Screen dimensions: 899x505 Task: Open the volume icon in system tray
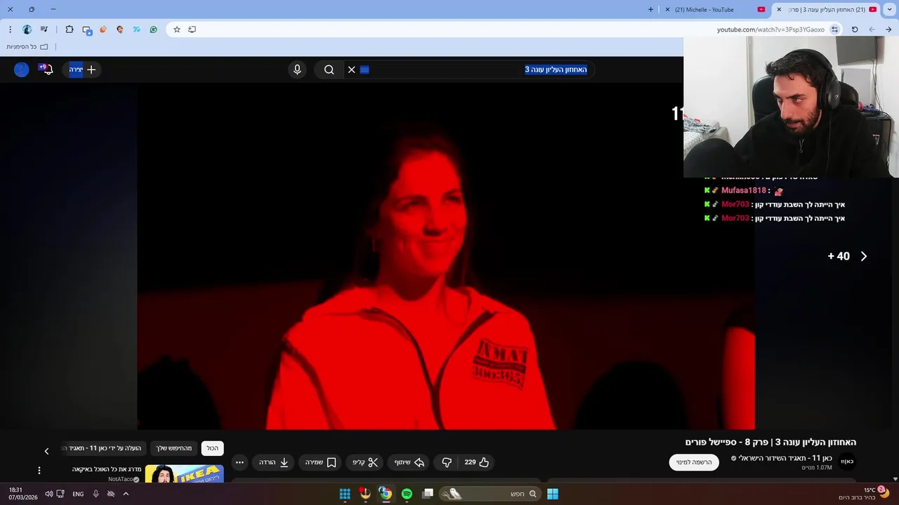pos(49,494)
